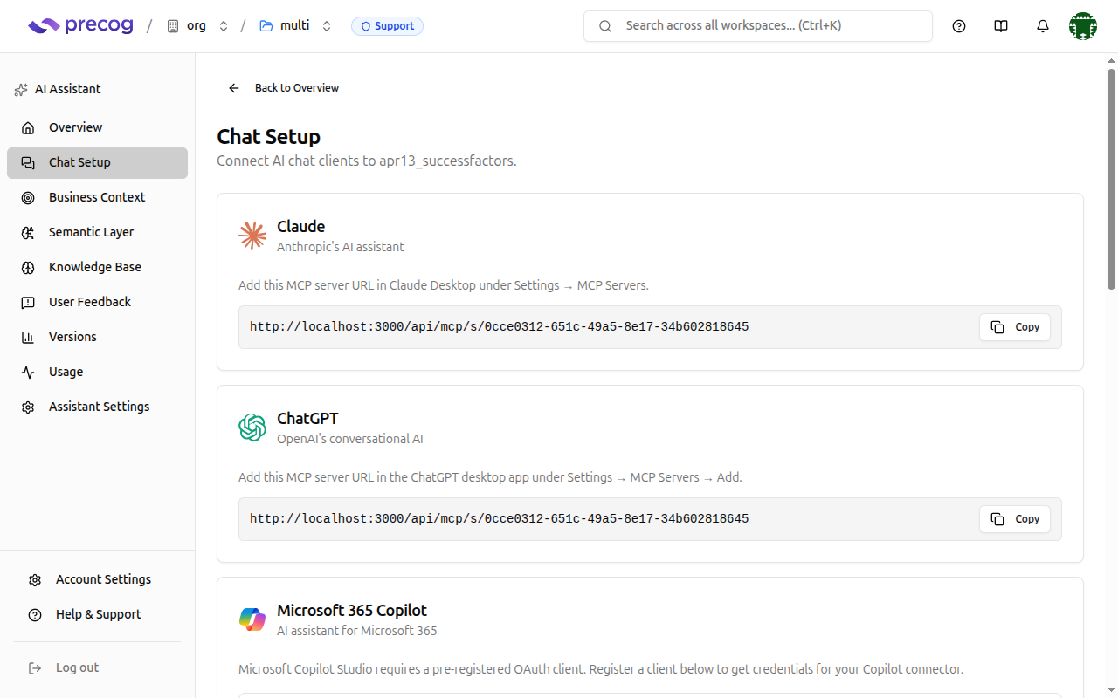Copy the ChatGPT MCP server URL

click(x=1015, y=519)
